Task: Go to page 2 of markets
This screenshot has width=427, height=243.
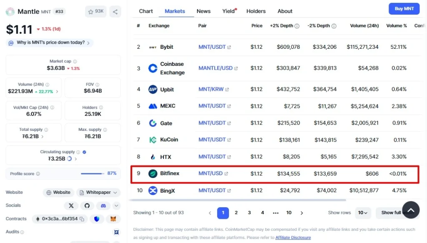Action: point(236,213)
